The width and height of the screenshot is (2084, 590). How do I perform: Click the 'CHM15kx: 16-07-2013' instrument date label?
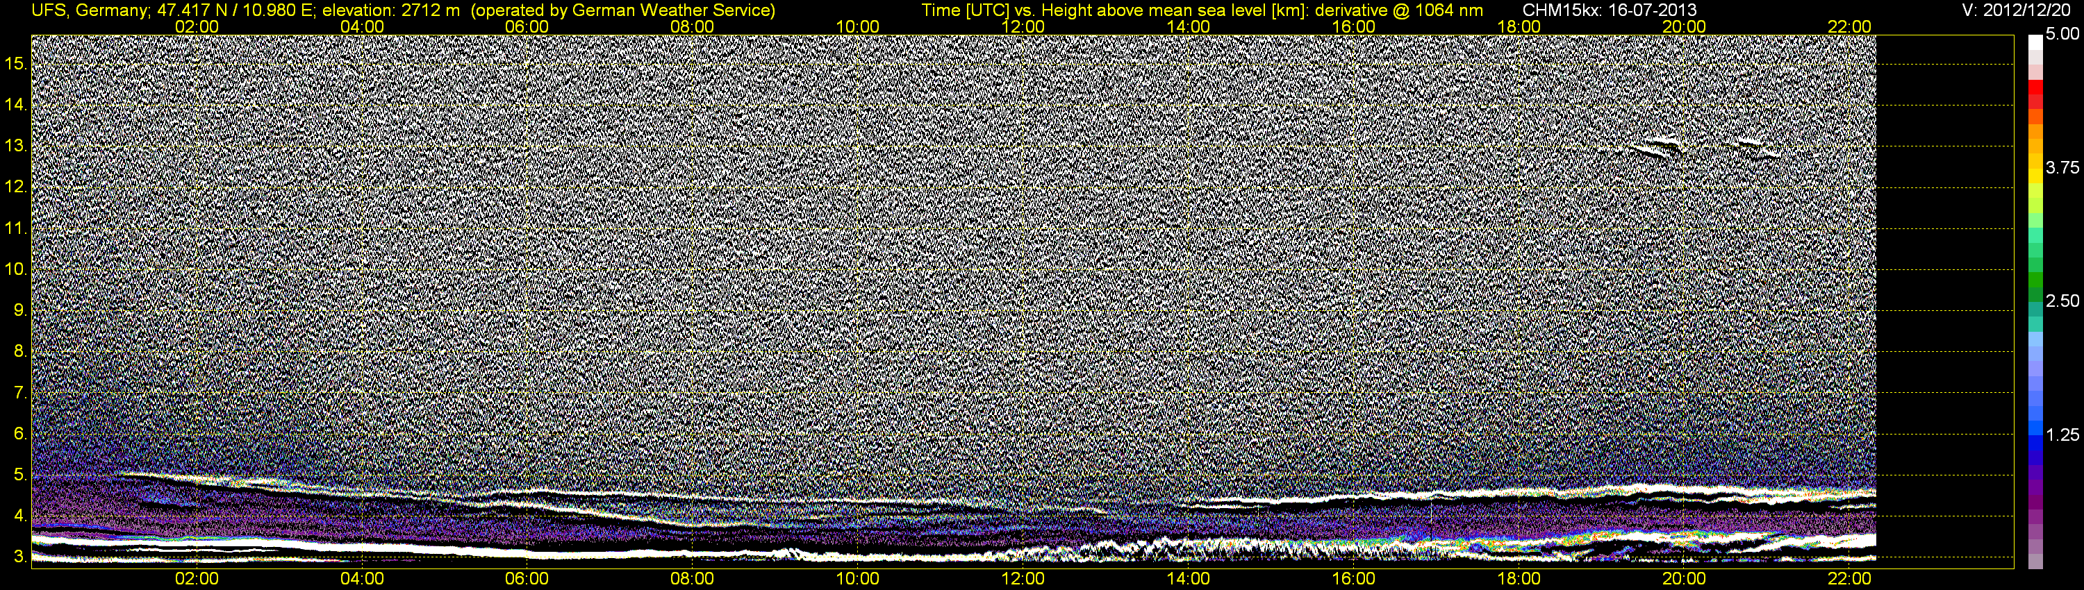click(1609, 10)
